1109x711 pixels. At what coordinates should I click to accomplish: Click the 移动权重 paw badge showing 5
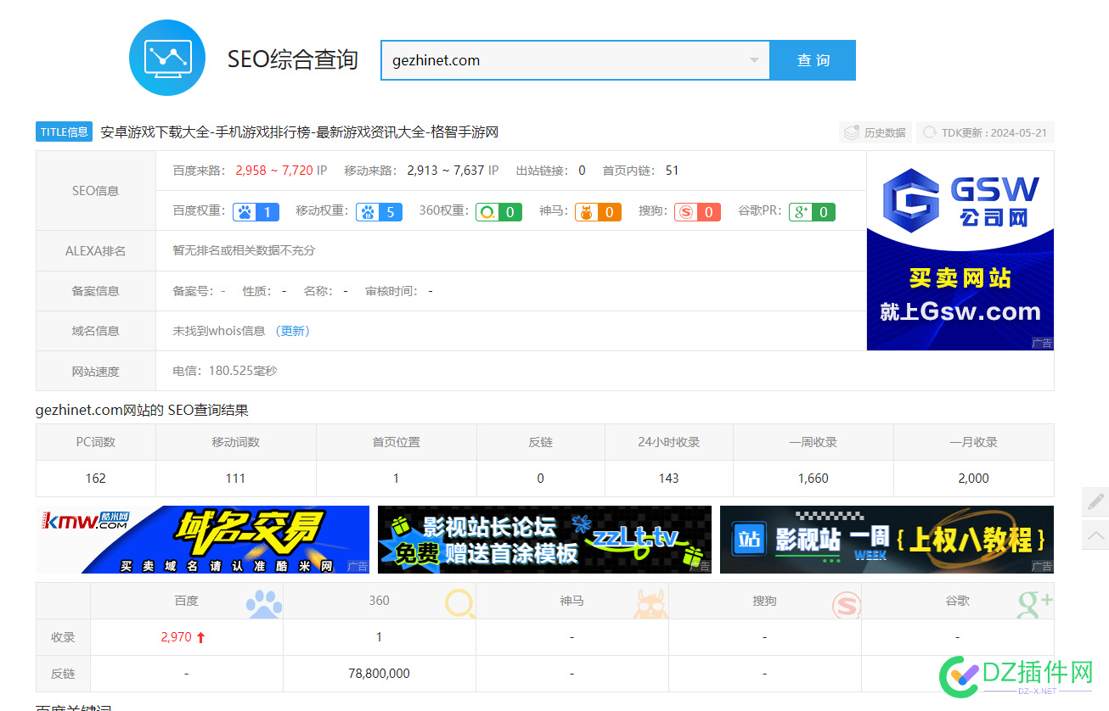coord(380,212)
